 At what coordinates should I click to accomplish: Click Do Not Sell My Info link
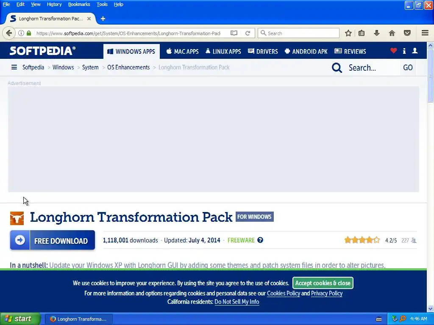[236, 302]
